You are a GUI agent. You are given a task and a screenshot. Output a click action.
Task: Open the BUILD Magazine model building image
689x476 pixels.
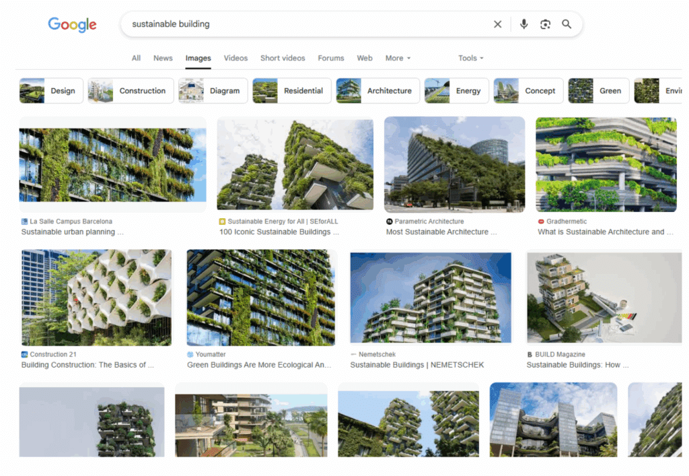pyautogui.click(x=604, y=298)
